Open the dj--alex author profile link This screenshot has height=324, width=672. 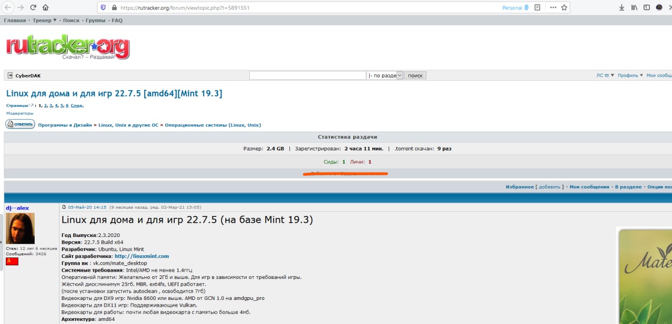17,208
